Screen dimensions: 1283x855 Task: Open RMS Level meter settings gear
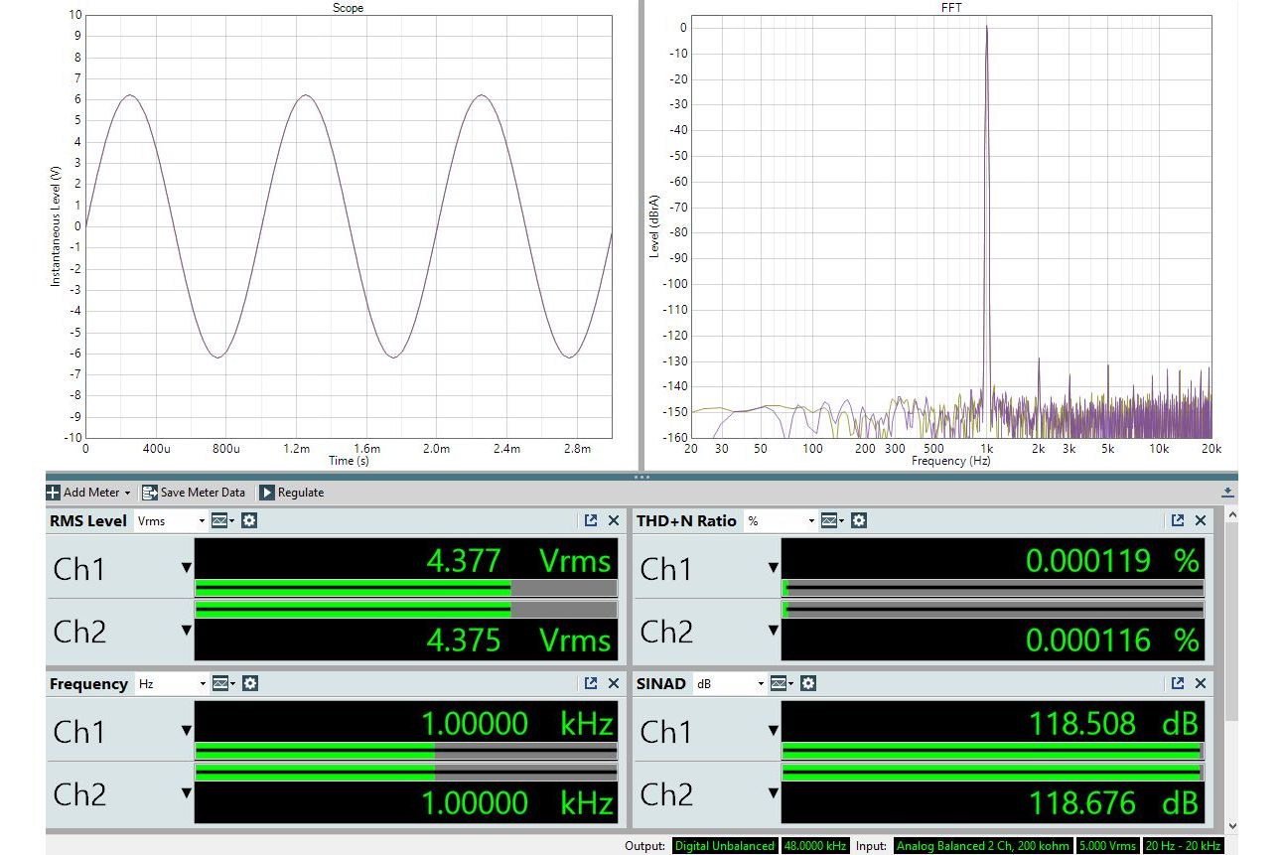pyautogui.click(x=249, y=520)
